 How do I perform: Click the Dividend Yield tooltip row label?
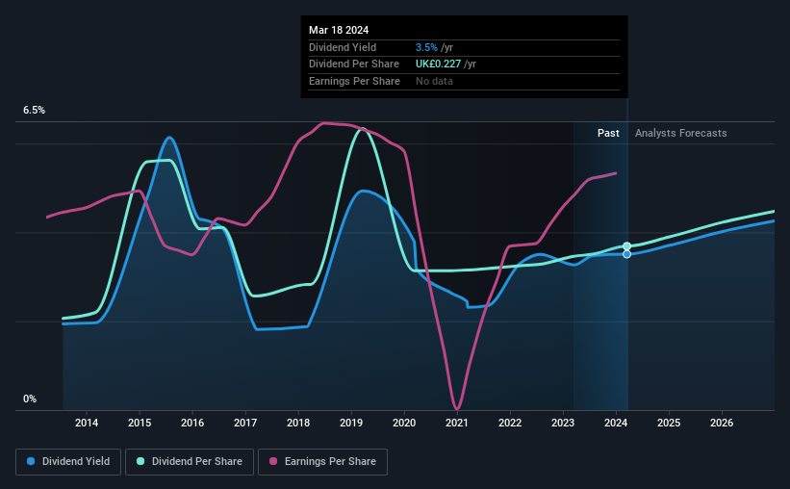[x=343, y=47]
